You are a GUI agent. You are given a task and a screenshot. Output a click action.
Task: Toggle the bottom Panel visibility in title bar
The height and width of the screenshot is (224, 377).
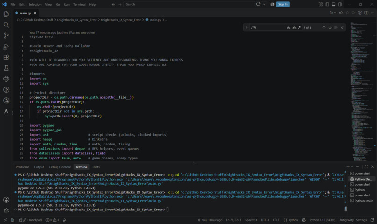333,4
